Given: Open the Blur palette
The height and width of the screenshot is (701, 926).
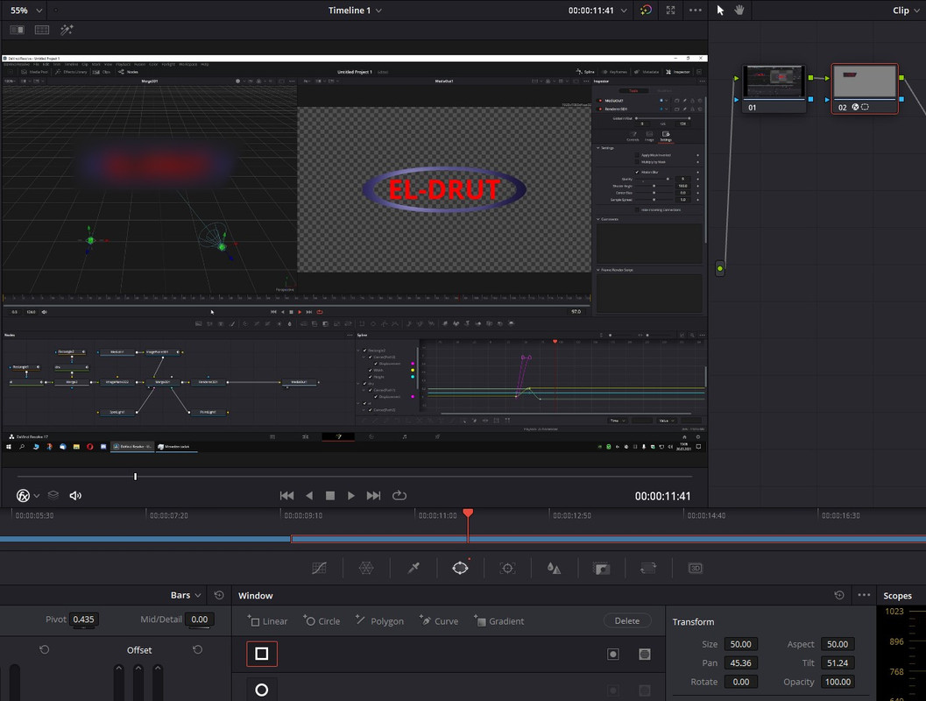Looking at the screenshot, I should 554,568.
